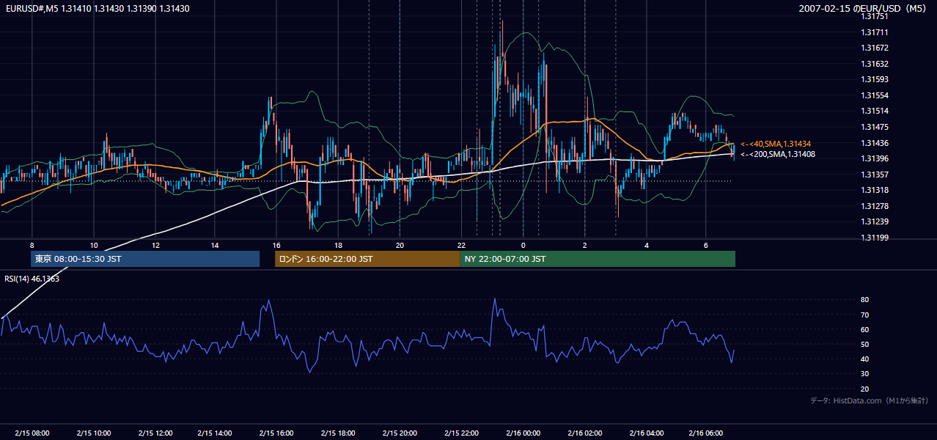This screenshot has height=440, width=937.
Task: Select the NY 22:00-07:00 JST session bar
Action: click(x=598, y=259)
